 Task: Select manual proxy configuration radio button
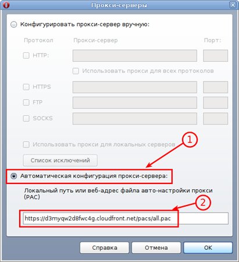pos(14,24)
